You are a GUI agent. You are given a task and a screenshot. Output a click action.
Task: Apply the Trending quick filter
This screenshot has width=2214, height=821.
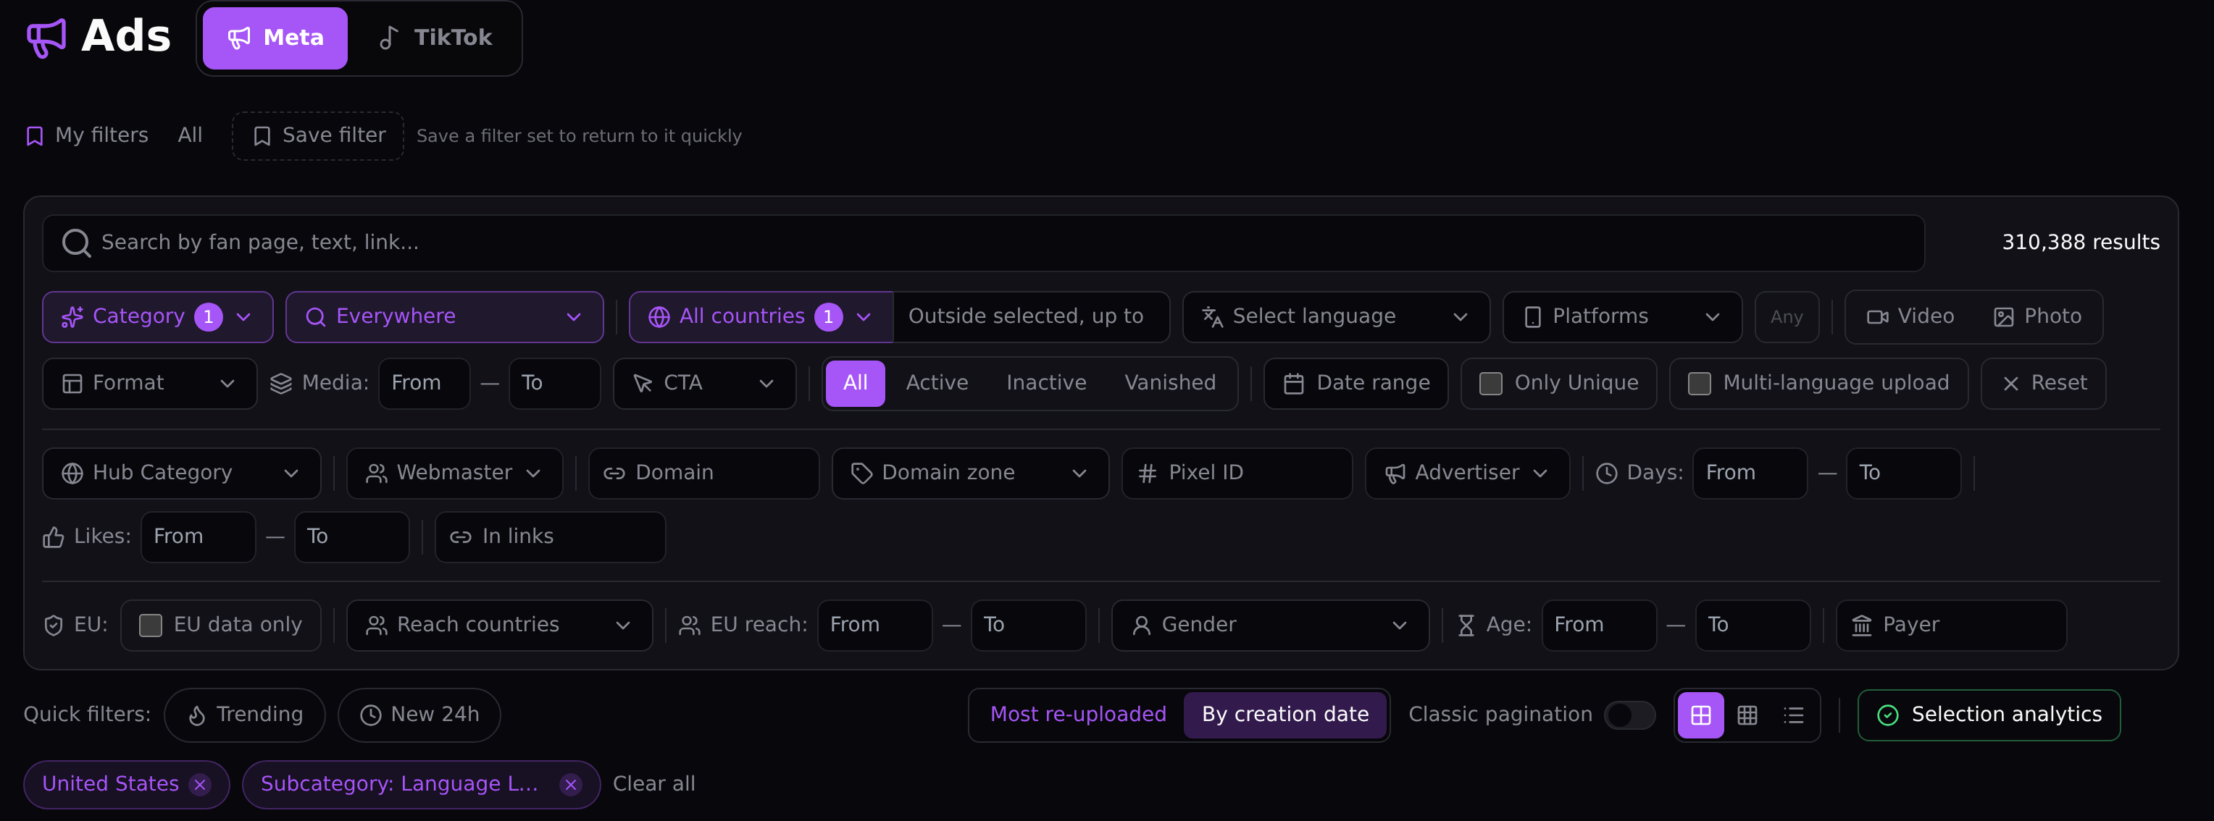point(245,715)
